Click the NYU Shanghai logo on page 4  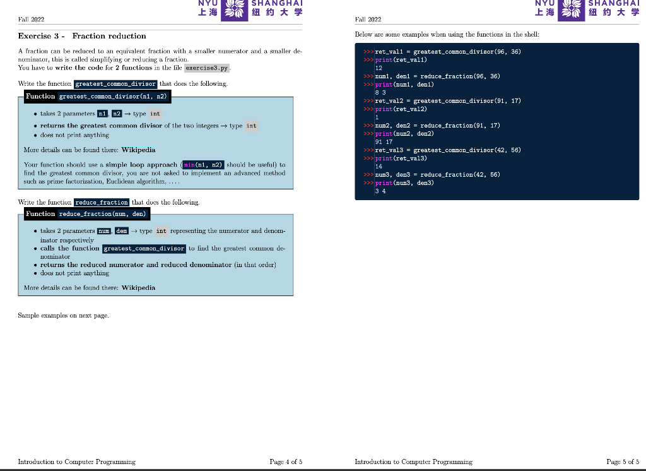pyautogui.click(x=250, y=10)
